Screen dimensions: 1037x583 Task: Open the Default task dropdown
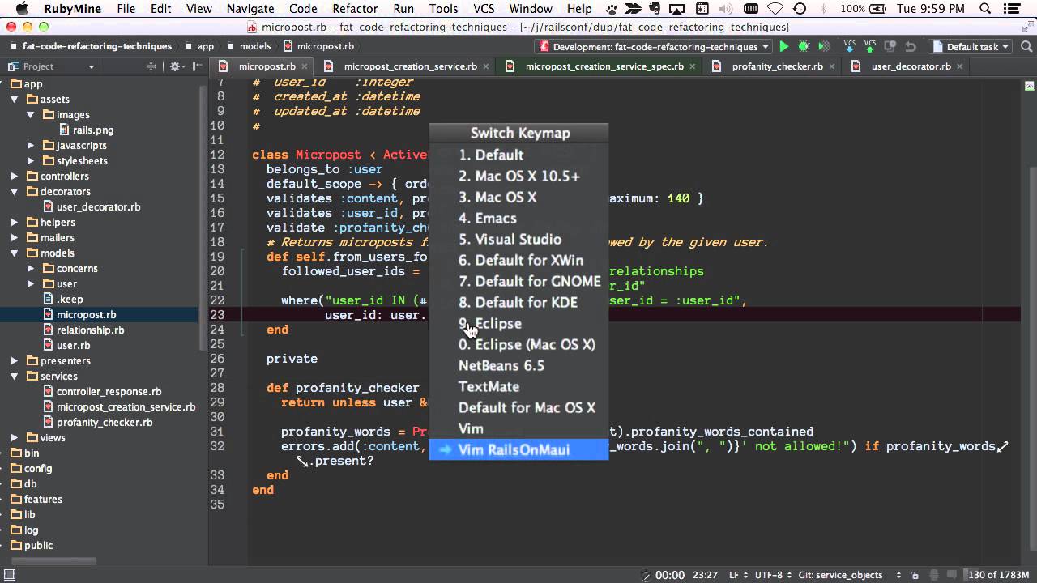pos(972,47)
